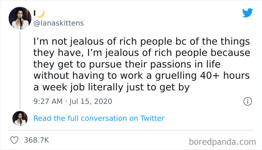Read the full conversation on Twitter
The height and width of the screenshot is (150, 262).
(x=99, y=118)
